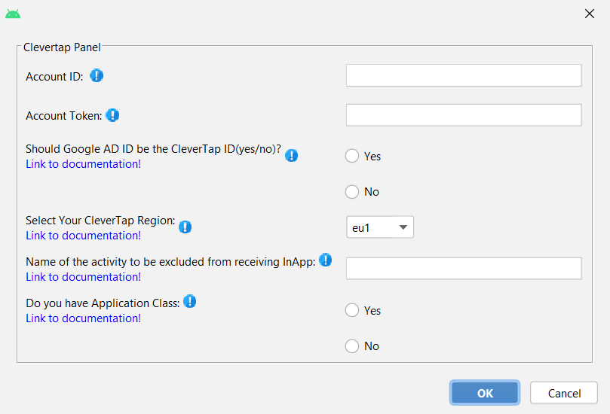This screenshot has width=610, height=414.
Task: Click the Android logo in the title bar
Action: click(13, 14)
